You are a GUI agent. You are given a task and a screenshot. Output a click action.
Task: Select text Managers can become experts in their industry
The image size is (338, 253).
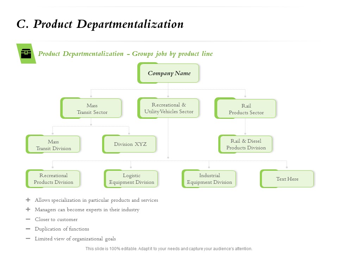click(x=87, y=210)
